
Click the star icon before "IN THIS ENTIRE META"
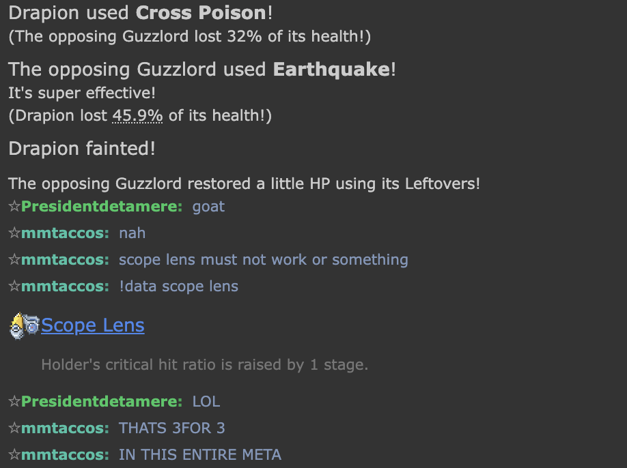point(14,454)
